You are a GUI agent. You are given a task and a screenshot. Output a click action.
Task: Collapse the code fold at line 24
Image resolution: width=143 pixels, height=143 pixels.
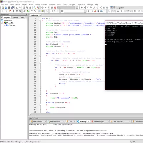point(40,56)
